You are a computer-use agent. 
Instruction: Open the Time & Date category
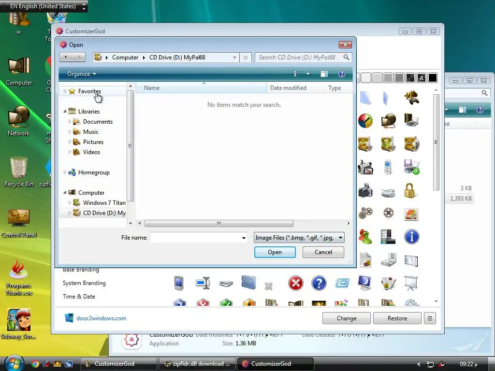pos(79,296)
